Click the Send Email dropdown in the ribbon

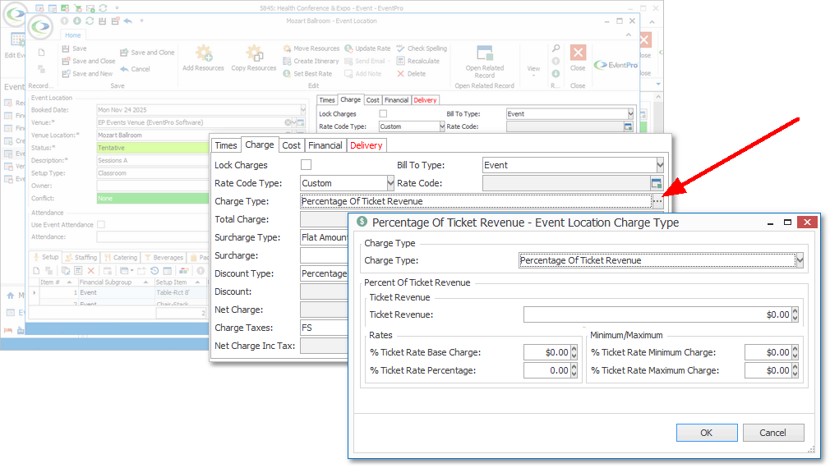[x=367, y=62]
